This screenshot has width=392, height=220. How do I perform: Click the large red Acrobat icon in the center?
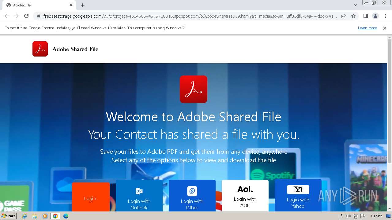pyautogui.click(x=194, y=89)
